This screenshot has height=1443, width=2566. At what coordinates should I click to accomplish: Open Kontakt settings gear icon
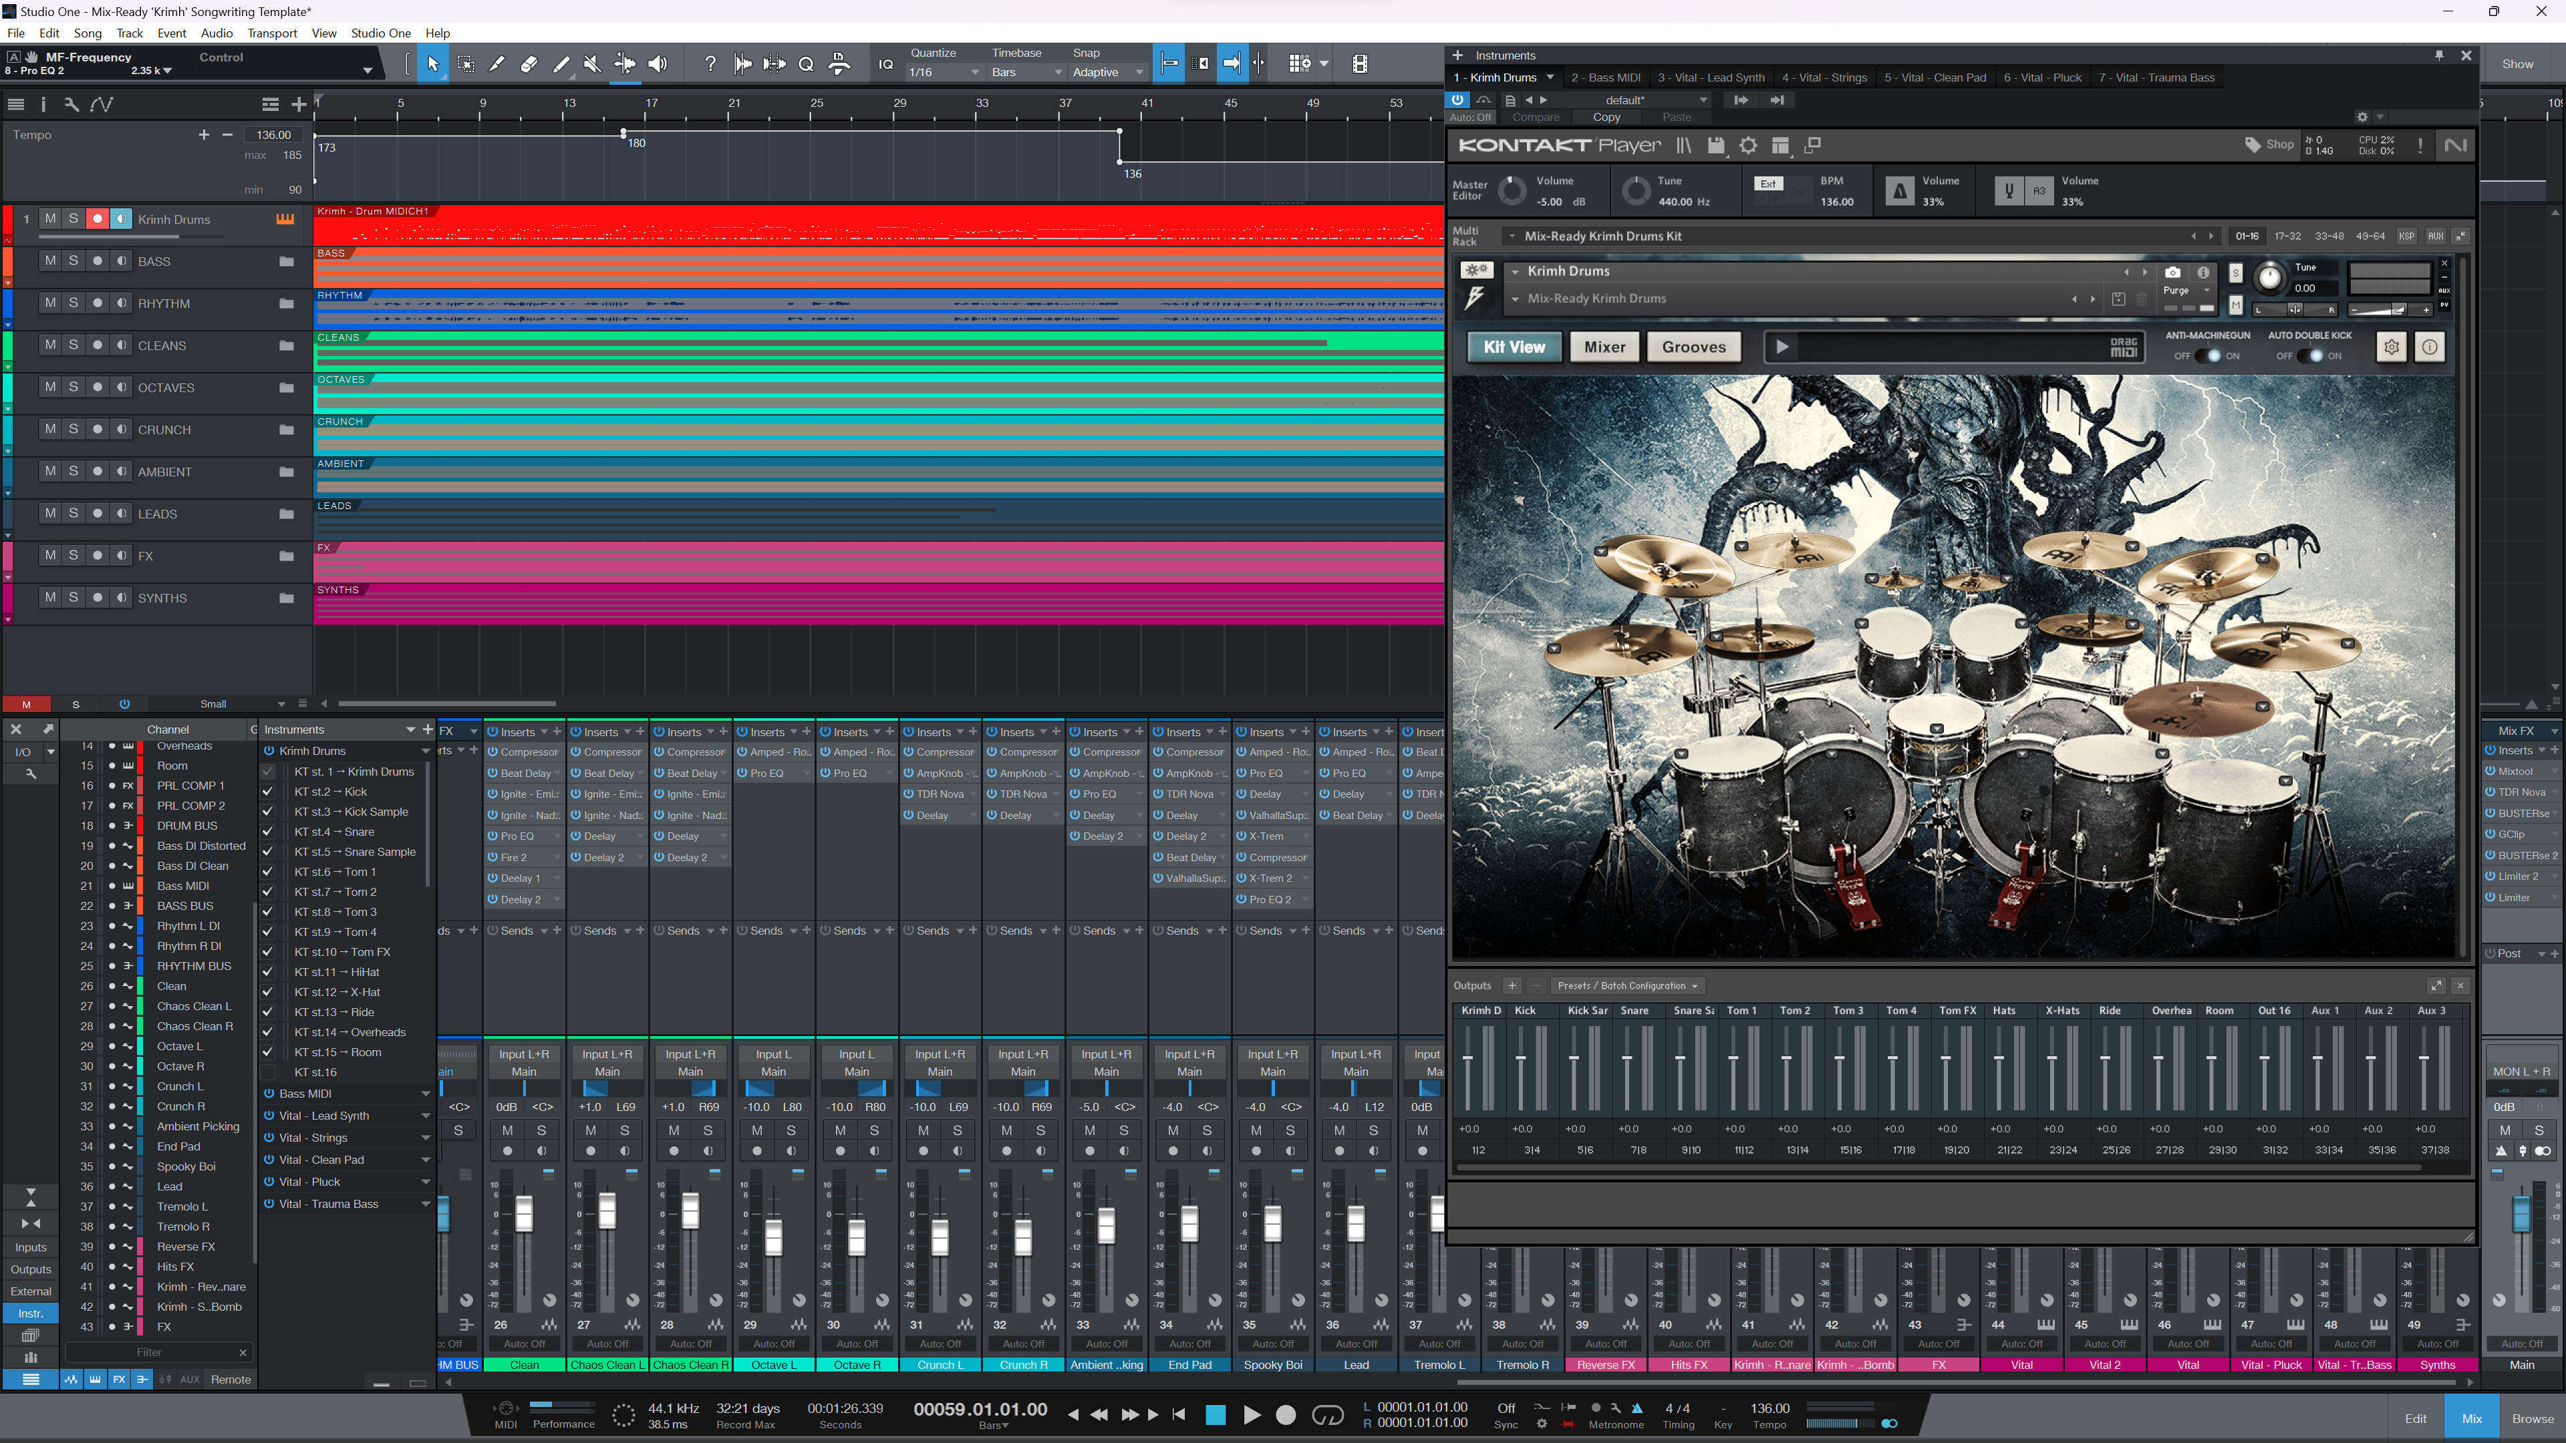click(x=1748, y=146)
